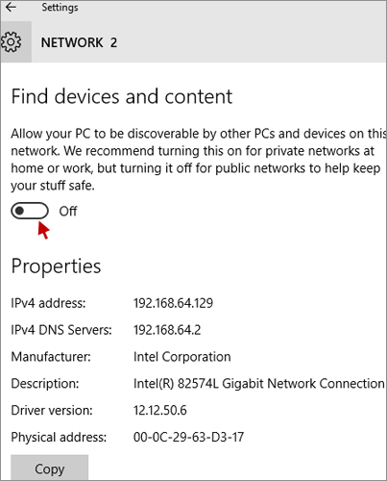Click the IPv4 DNS Servers label

61,330
